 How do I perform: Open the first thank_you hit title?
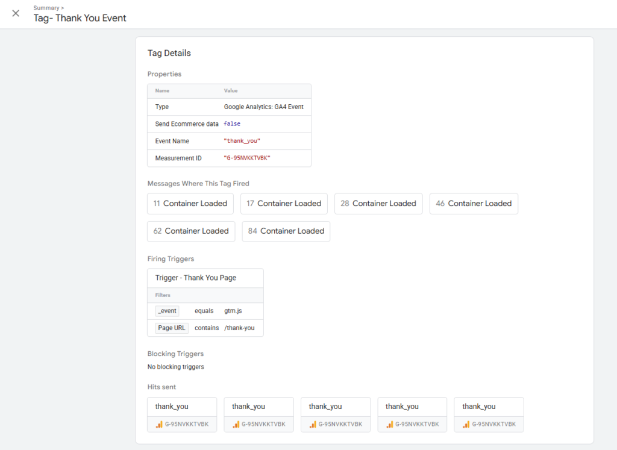pos(172,407)
